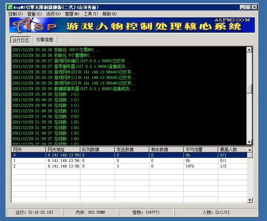Click log line 游戏网关[1] 已打开
267x221 pixels.
coord(73,77)
